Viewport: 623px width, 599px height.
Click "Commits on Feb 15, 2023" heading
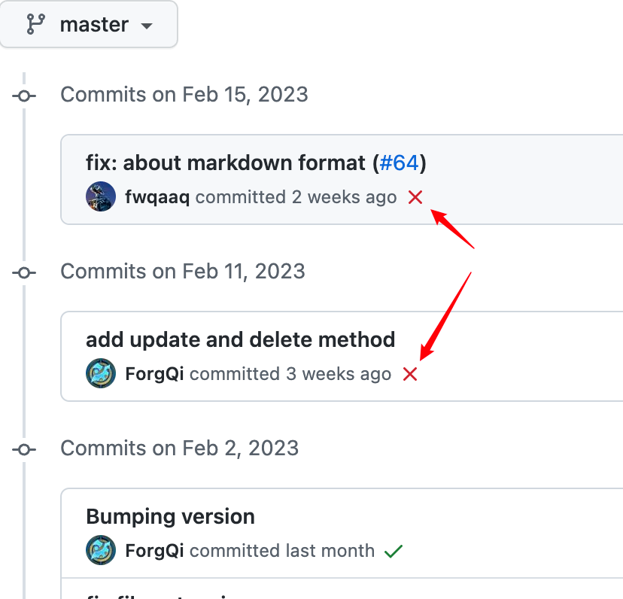click(184, 95)
